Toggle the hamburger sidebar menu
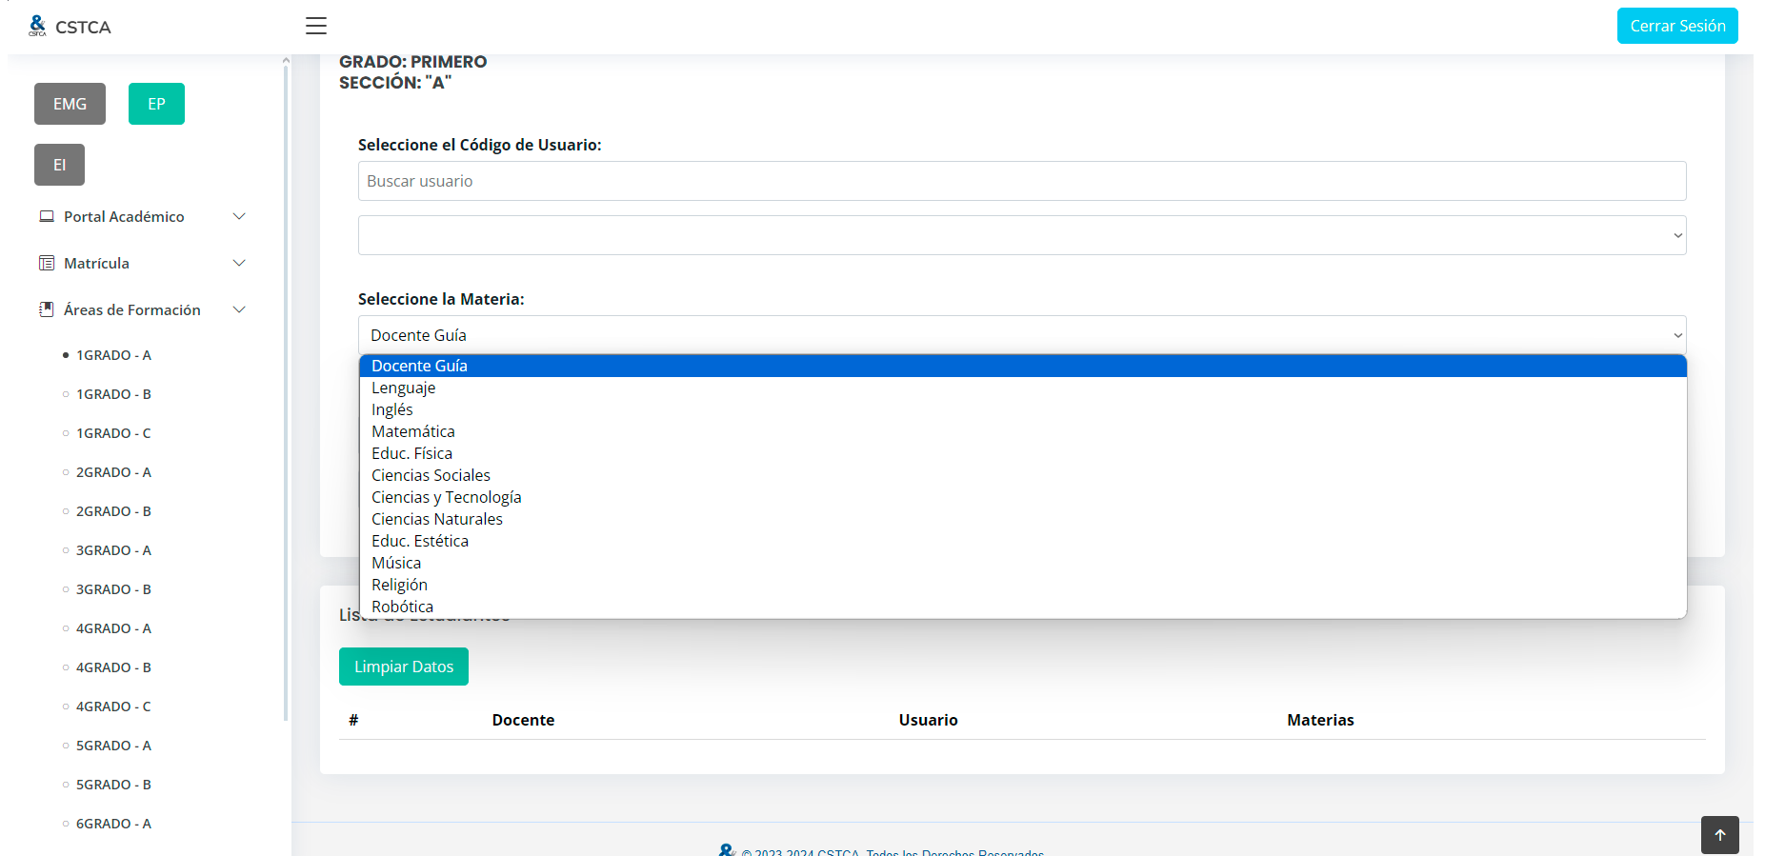The image size is (1765, 856). (x=316, y=26)
